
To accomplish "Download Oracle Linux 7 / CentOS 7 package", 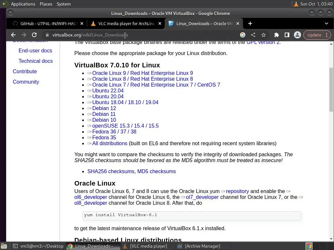I will [x=156, y=85].
